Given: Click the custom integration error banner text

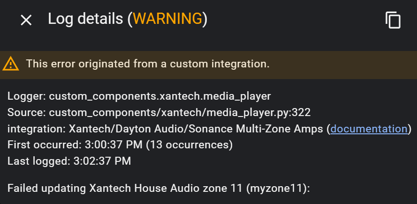Looking at the screenshot, I should point(148,64).
